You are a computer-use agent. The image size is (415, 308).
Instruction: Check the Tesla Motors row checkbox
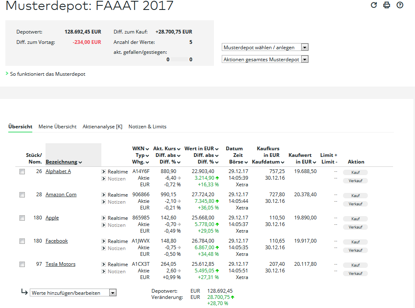(22, 264)
